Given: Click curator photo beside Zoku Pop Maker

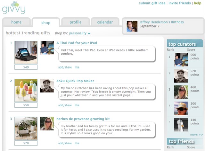Looking at the screenshot, I should coord(47,85).
